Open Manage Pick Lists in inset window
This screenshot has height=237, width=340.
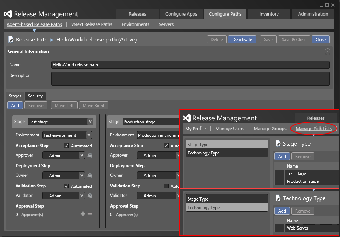(x=314, y=128)
